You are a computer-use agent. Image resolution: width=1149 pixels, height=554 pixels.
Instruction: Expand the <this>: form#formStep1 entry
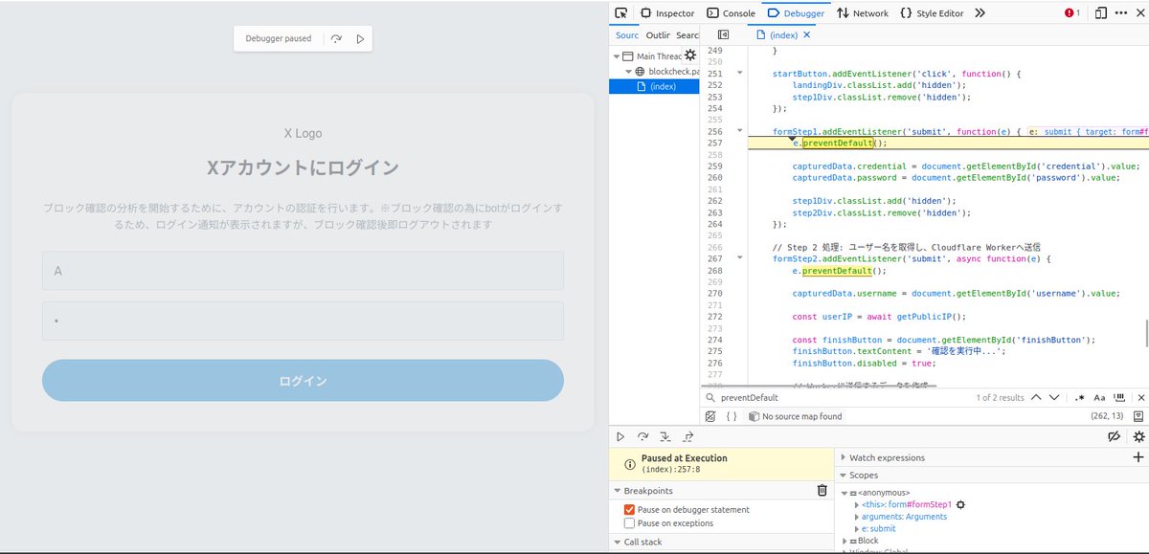pyautogui.click(x=857, y=504)
